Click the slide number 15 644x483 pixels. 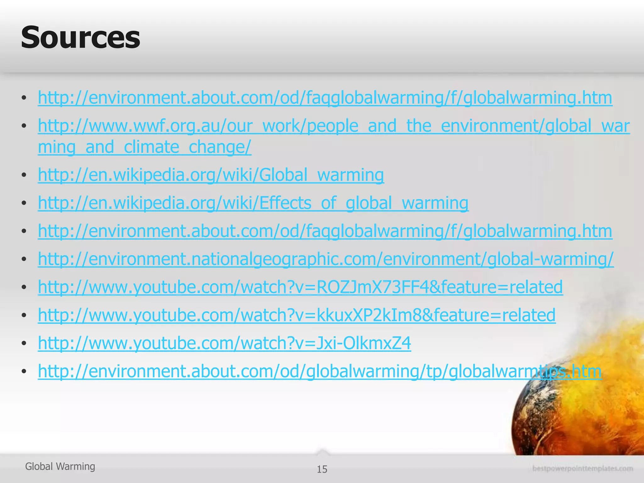point(322,469)
